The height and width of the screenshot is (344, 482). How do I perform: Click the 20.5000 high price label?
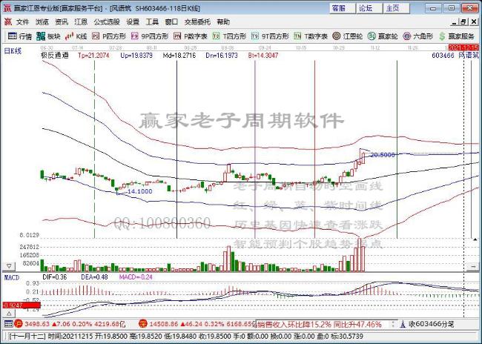tap(383, 155)
